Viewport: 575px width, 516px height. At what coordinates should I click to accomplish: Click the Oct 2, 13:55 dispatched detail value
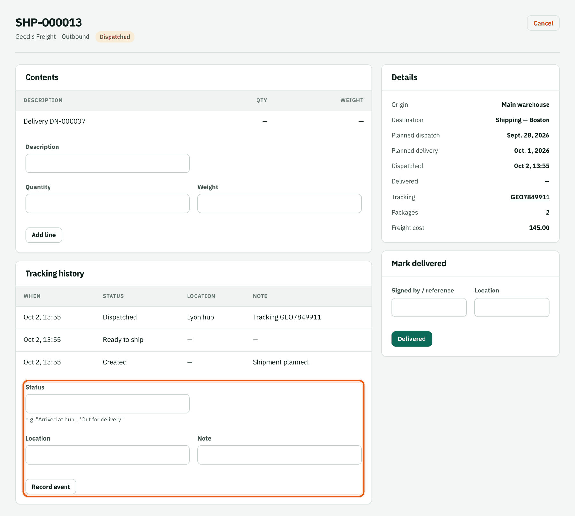[532, 166]
